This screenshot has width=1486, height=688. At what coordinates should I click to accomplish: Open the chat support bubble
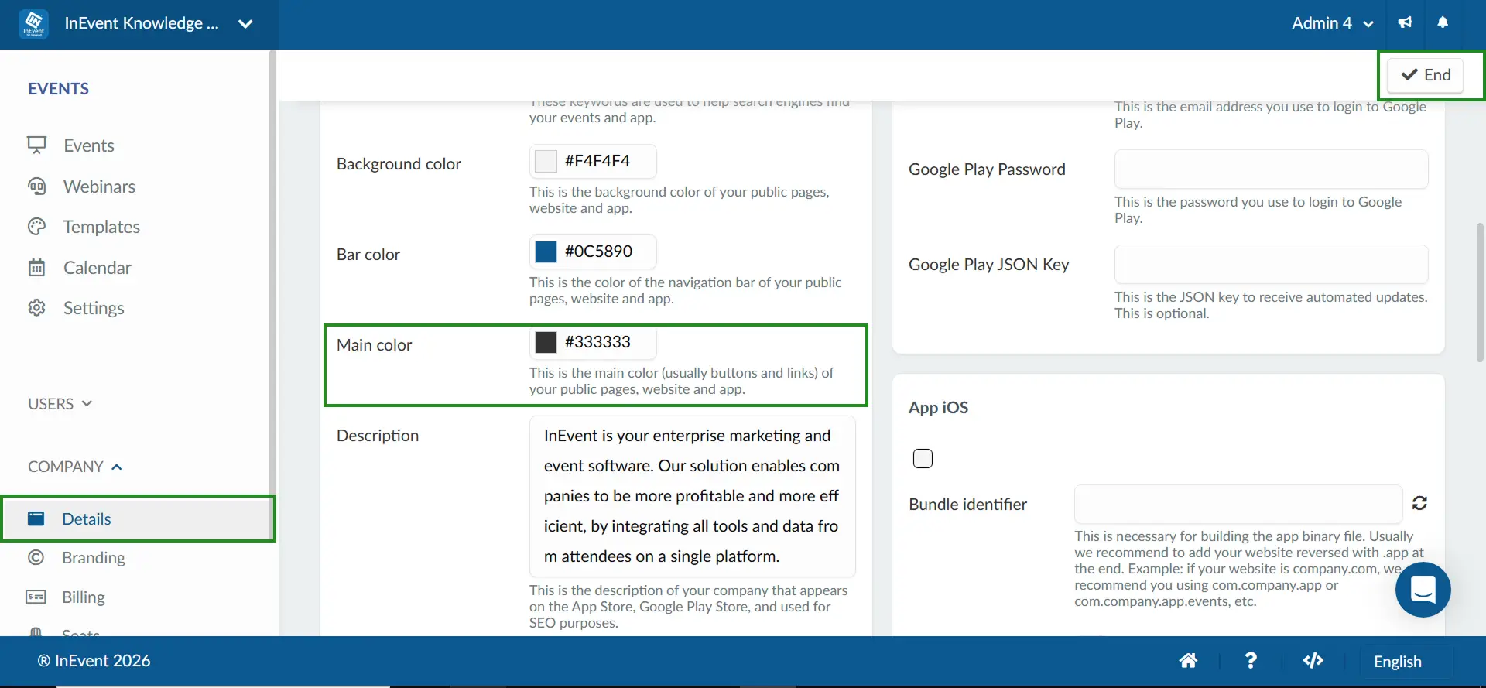pos(1423,590)
